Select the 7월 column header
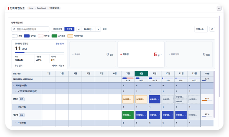Viewport: 229px width, 137px height. 128,73
